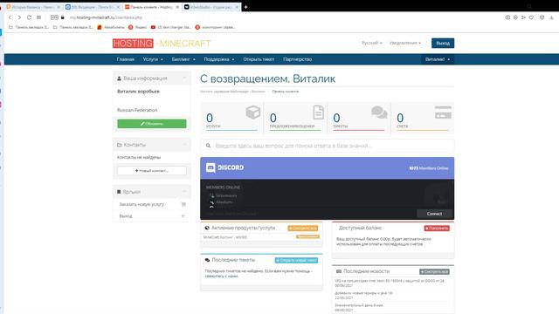Open the Тикеты counter tile with chat icon

359,118
